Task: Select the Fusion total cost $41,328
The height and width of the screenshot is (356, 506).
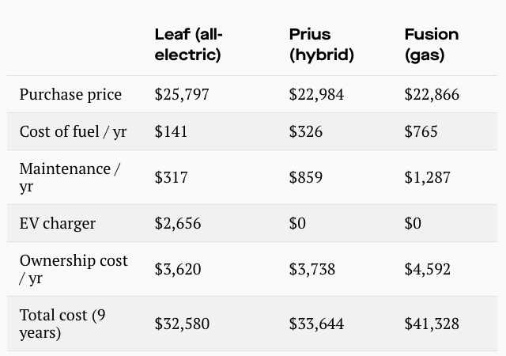Action: (432, 324)
